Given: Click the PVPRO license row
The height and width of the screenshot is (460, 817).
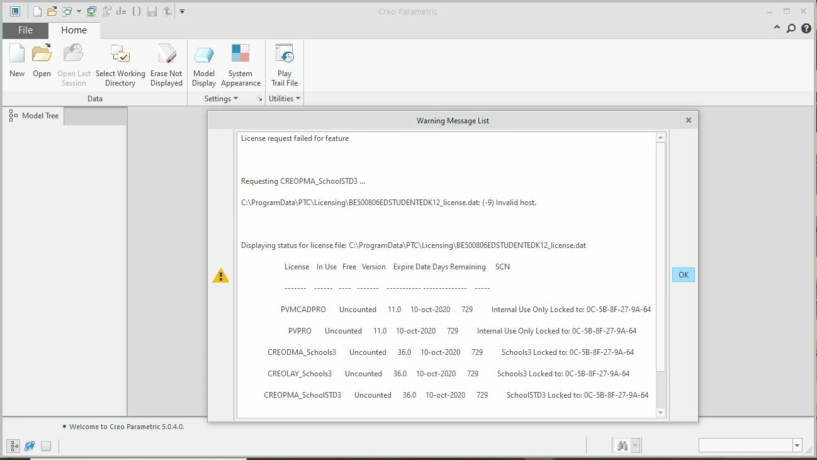Looking at the screenshot, I should point(463,331).
